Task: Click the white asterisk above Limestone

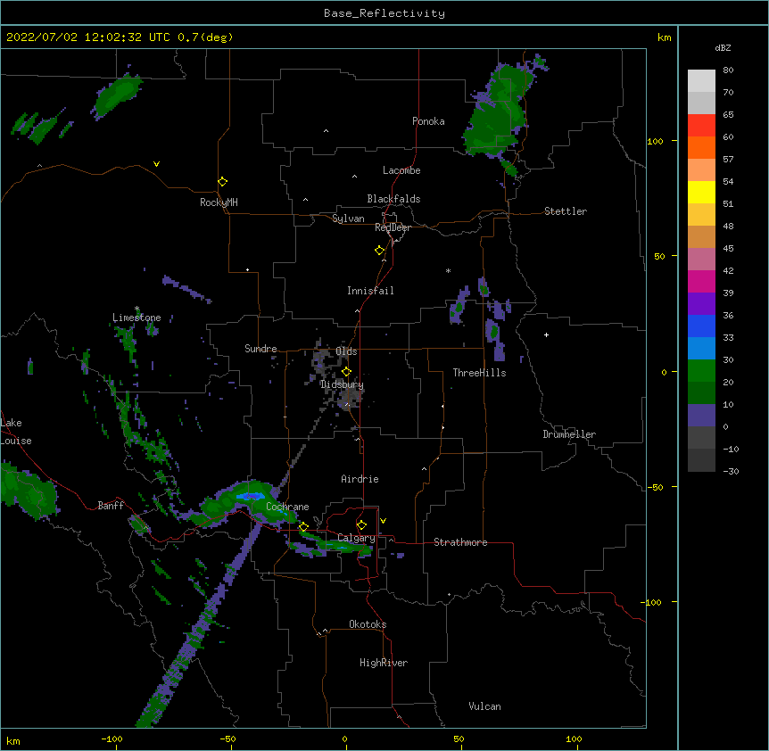Action: pos(136,309)
